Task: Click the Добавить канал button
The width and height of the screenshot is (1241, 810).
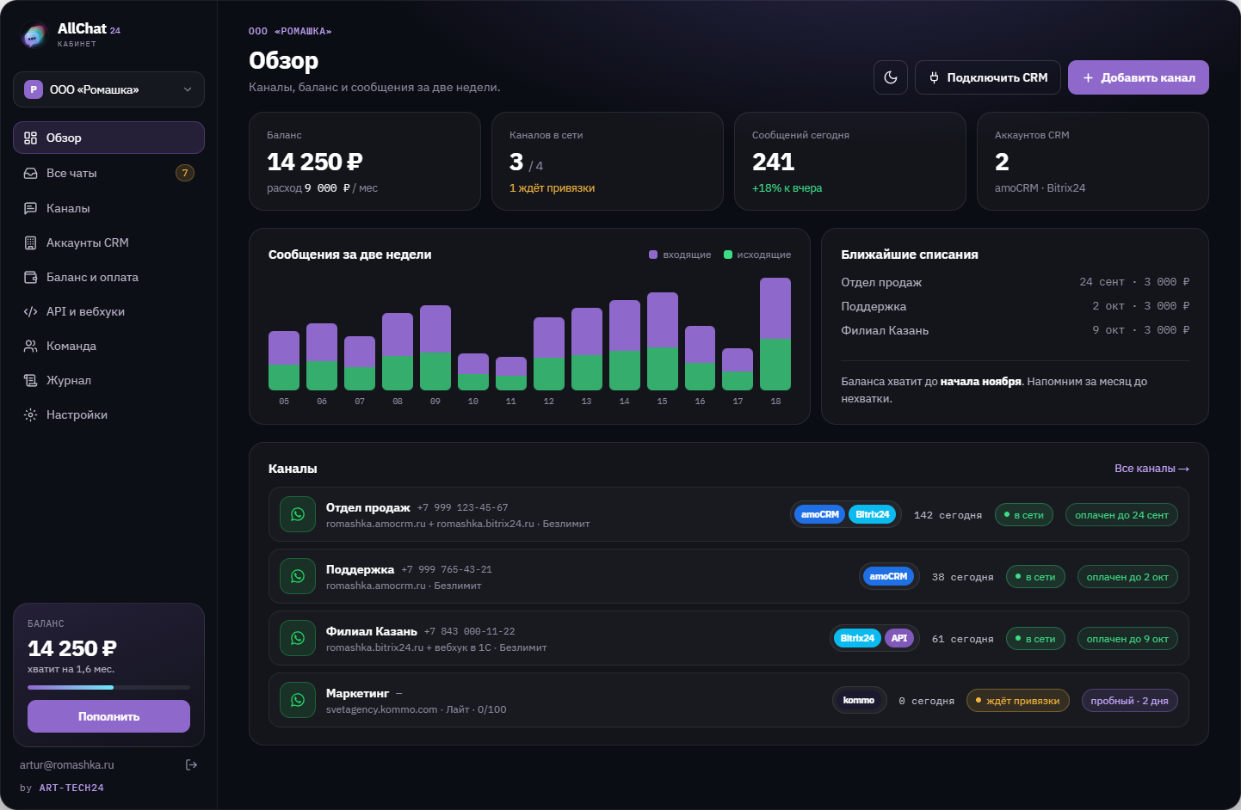Action: click(x=1139, y=77)
